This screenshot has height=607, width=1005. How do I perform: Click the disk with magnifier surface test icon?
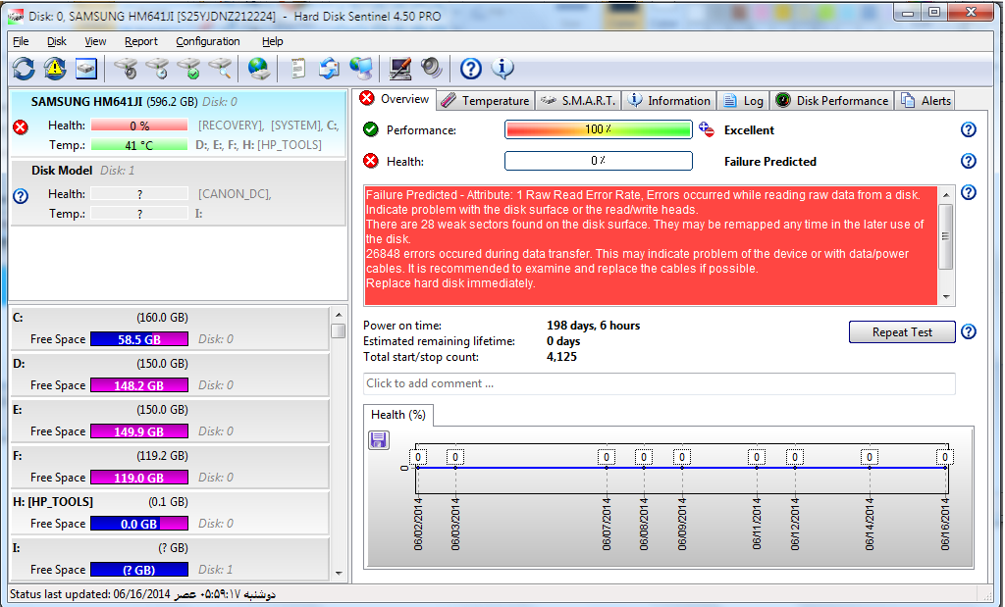point(220,68)
